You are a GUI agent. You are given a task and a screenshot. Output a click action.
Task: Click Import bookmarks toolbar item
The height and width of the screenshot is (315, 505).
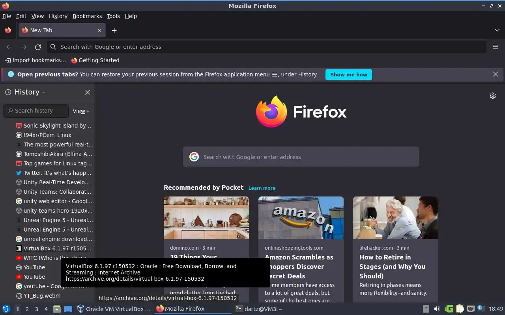pos(36,60)
